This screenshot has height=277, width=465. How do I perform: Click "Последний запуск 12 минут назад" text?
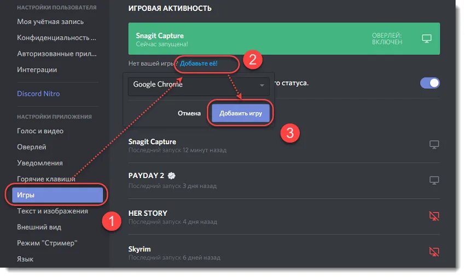click(x=177, y=150)
